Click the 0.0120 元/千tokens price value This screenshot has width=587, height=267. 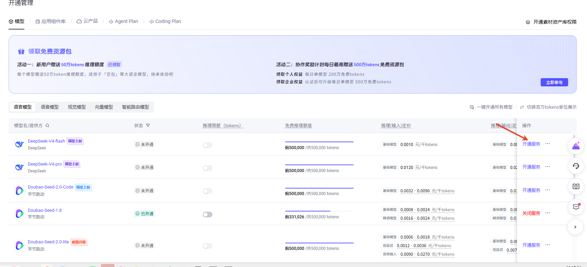coord(419,167)
